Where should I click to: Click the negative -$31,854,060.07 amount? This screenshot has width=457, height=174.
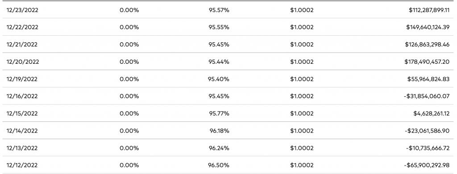coord(427,96)
